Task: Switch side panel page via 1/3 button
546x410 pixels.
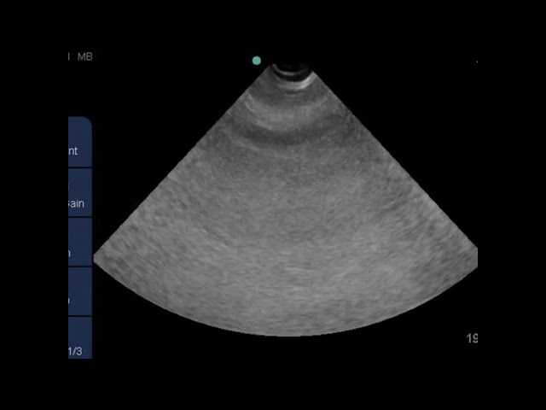Action: [80, 338]
